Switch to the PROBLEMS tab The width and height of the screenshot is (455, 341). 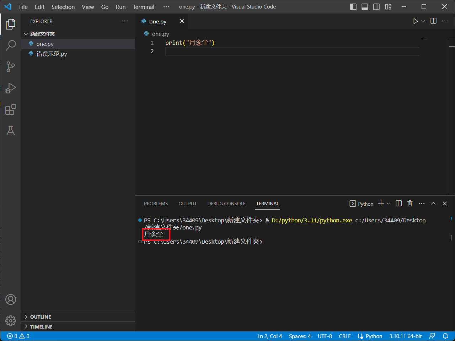[156, 204]
